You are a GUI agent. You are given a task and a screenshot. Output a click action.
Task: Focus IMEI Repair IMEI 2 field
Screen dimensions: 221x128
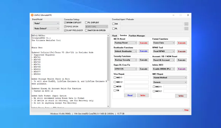tap(175, 91)
